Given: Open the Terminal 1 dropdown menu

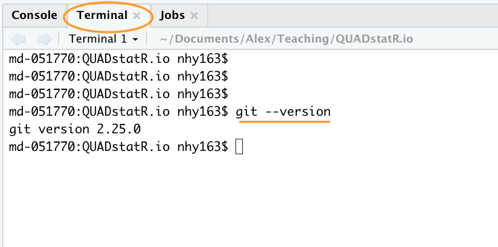Looking at the screenshot, I should pyautogui.click(x=104, y=39).
